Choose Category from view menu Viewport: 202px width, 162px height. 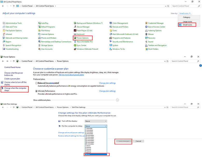(186, 17)
